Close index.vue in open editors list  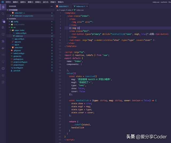[10, 16]
